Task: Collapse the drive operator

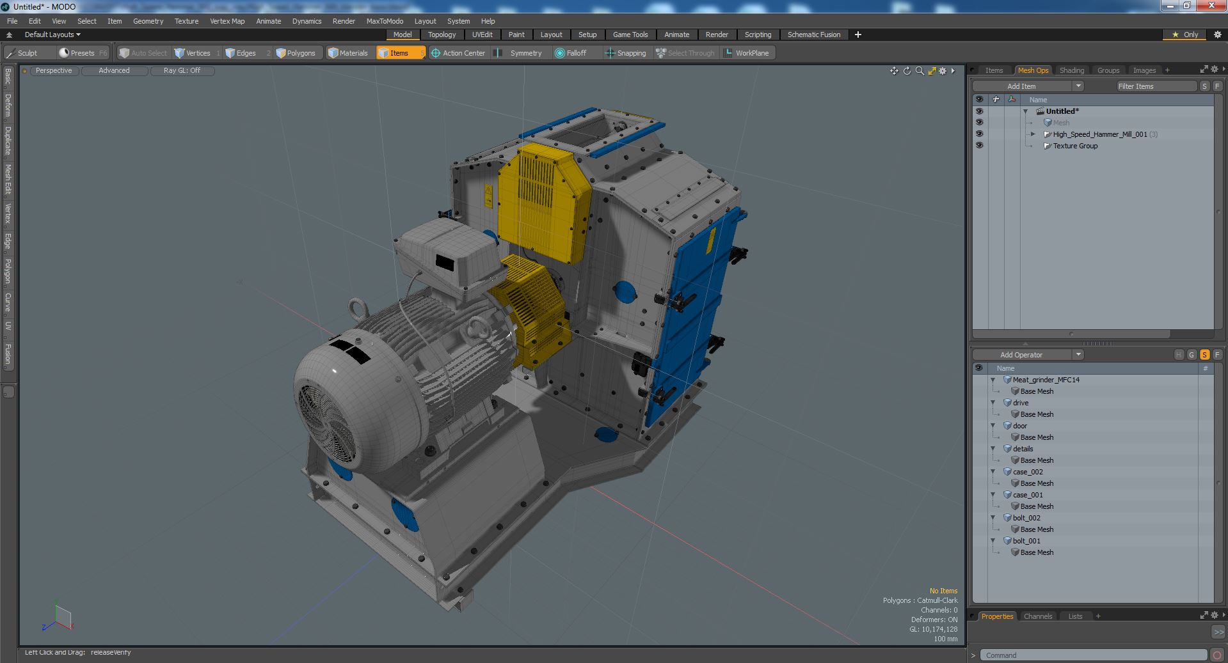Action: pos(993,403)
